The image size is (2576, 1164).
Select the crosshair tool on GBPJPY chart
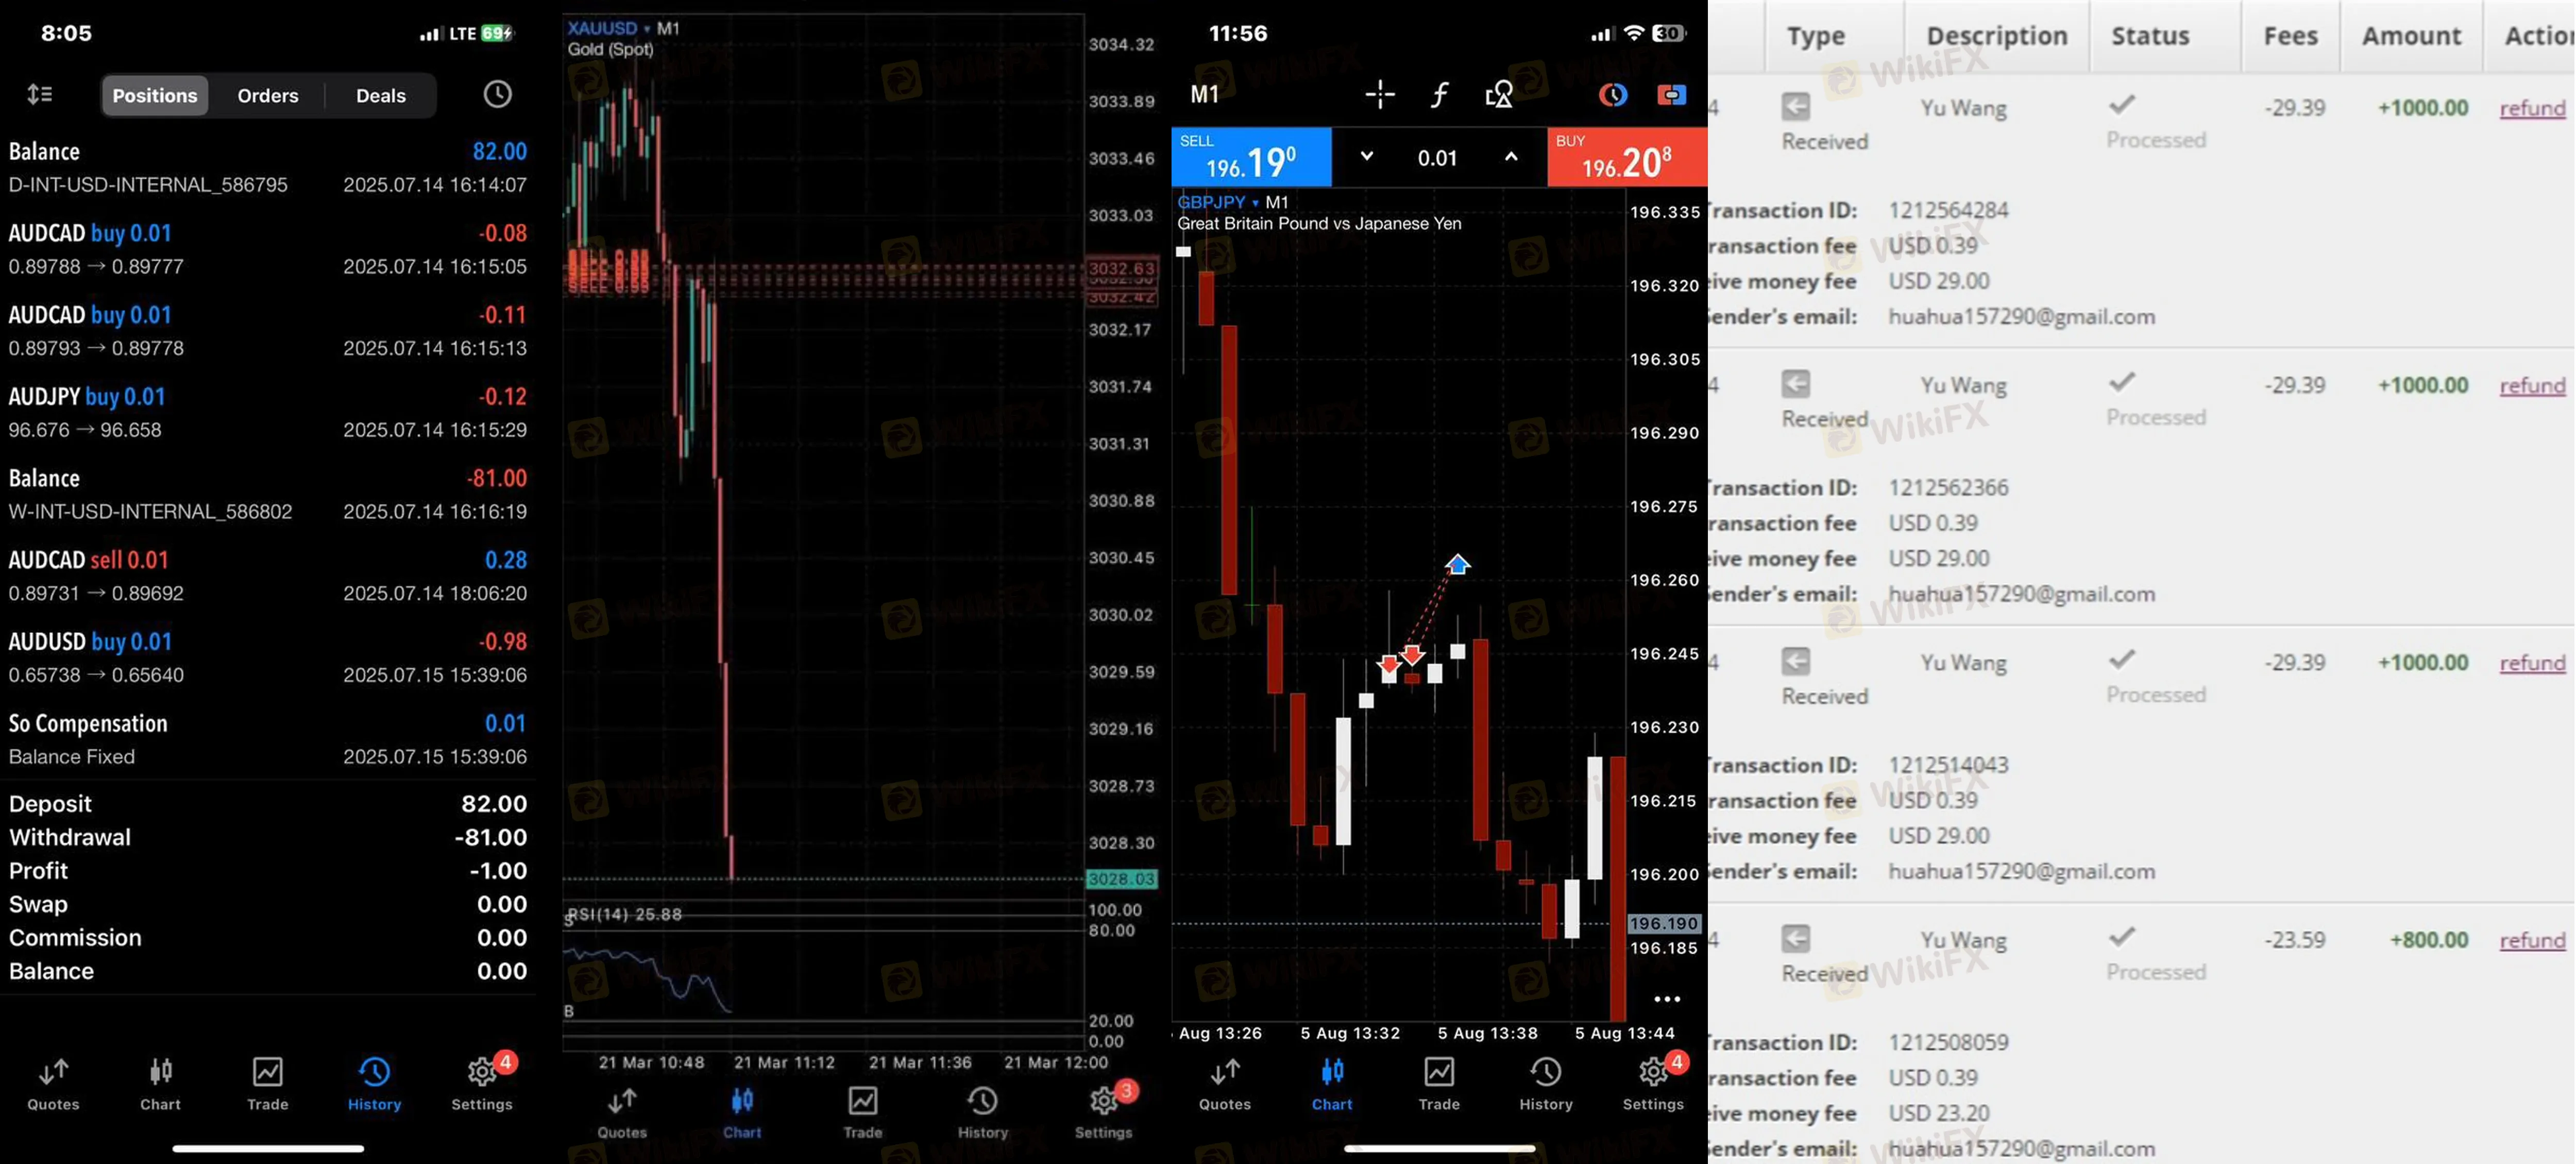click(x=1380, y=94)
